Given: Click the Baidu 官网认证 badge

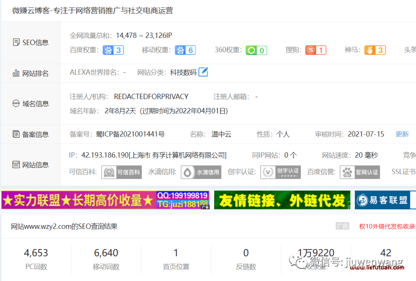Looking at the screenshot, I should click(x=360, y=172).
